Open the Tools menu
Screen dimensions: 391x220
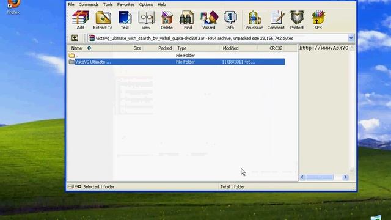pyautogui.click(x=108, y=4)
